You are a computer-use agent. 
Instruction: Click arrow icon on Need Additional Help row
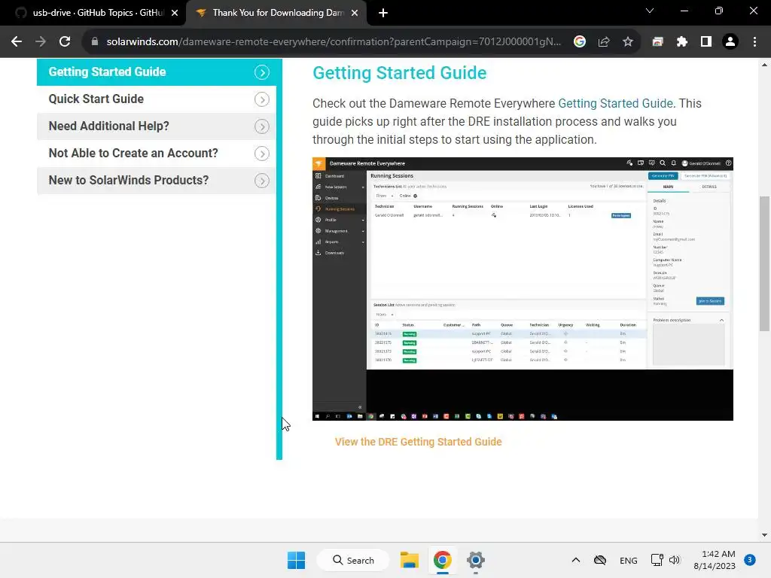tap(262, 126)
